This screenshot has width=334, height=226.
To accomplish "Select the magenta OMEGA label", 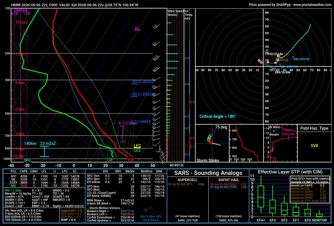I will point(21,10).
